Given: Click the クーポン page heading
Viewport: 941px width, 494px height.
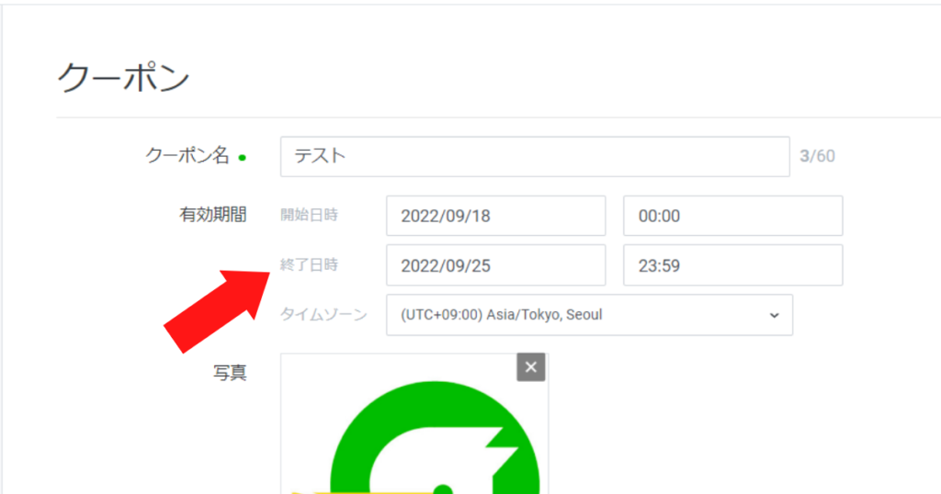Looking at the screenshot, I should point(124,78).
